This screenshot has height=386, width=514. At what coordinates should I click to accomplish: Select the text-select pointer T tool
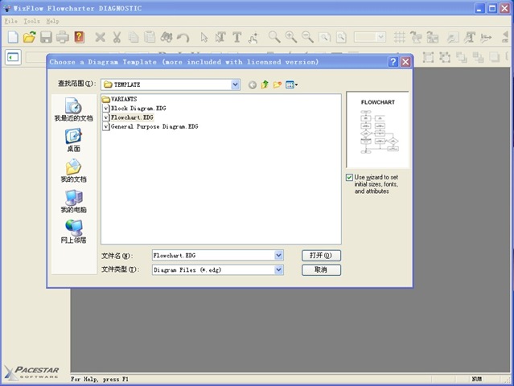(x=220, y=37)
